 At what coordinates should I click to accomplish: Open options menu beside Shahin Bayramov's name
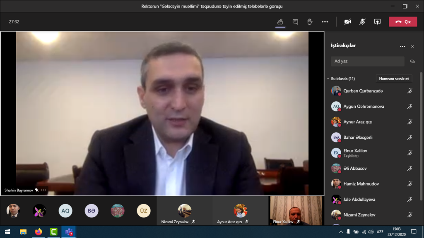(43, 190)
